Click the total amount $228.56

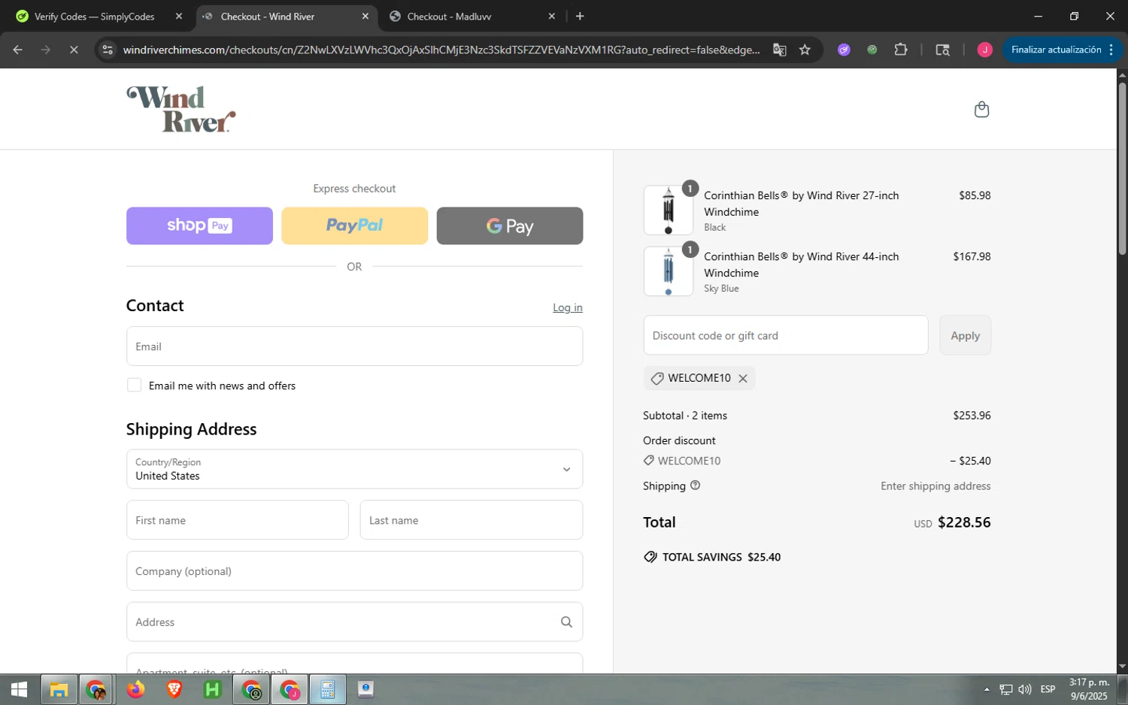coord(964,522)
